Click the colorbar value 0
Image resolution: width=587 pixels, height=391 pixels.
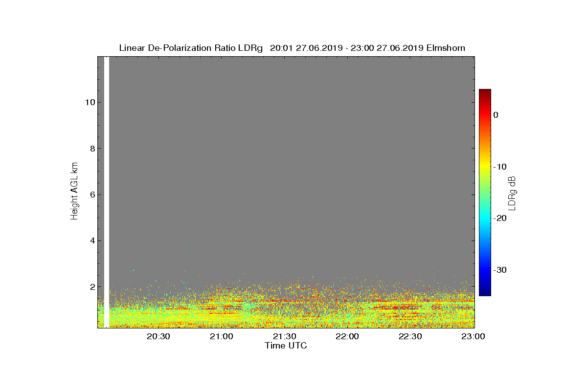(x=496, y=115)
